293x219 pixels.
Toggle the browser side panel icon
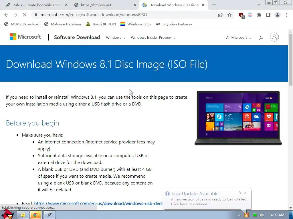(268, 15)
